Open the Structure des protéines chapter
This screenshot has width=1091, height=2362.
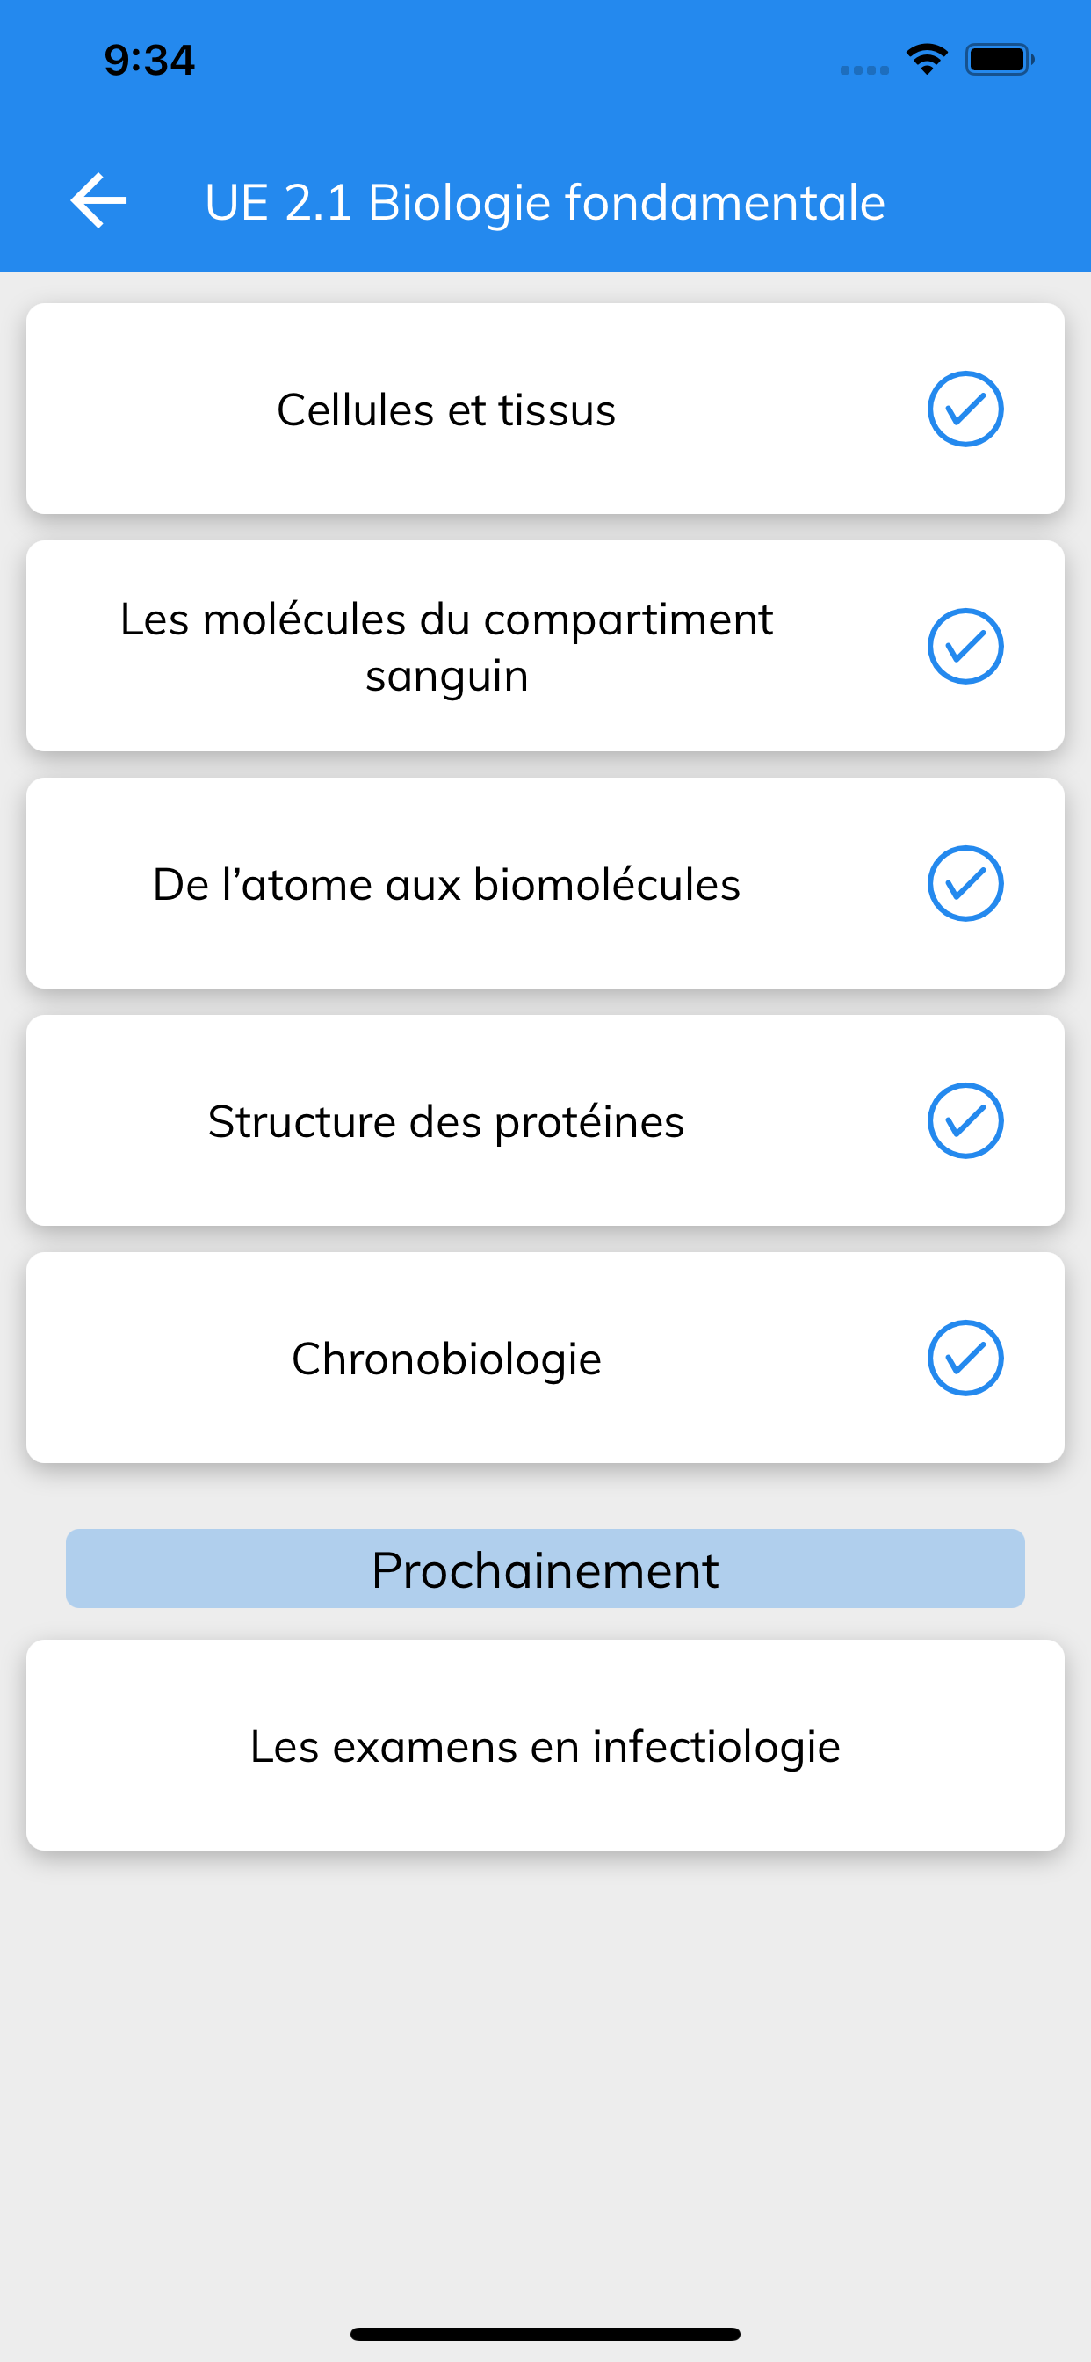click(x=545, y=1121)
